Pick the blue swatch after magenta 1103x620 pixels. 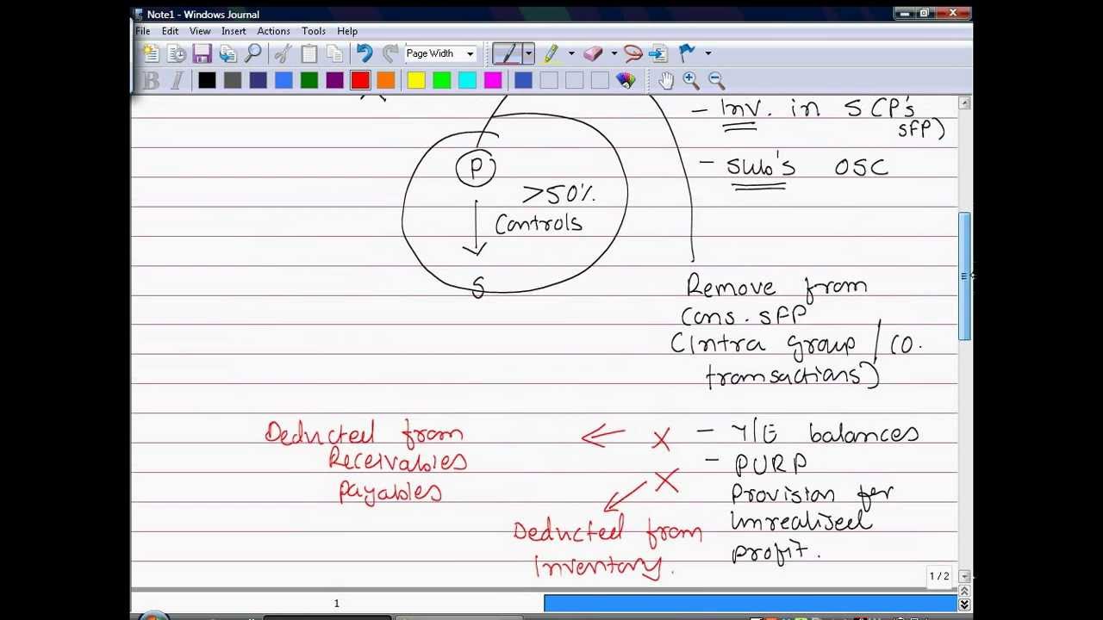click(523, 81)
